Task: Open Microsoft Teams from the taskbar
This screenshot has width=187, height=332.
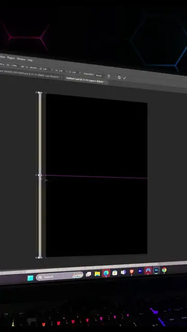Action: pyautogui.click(x=123, y=272)
